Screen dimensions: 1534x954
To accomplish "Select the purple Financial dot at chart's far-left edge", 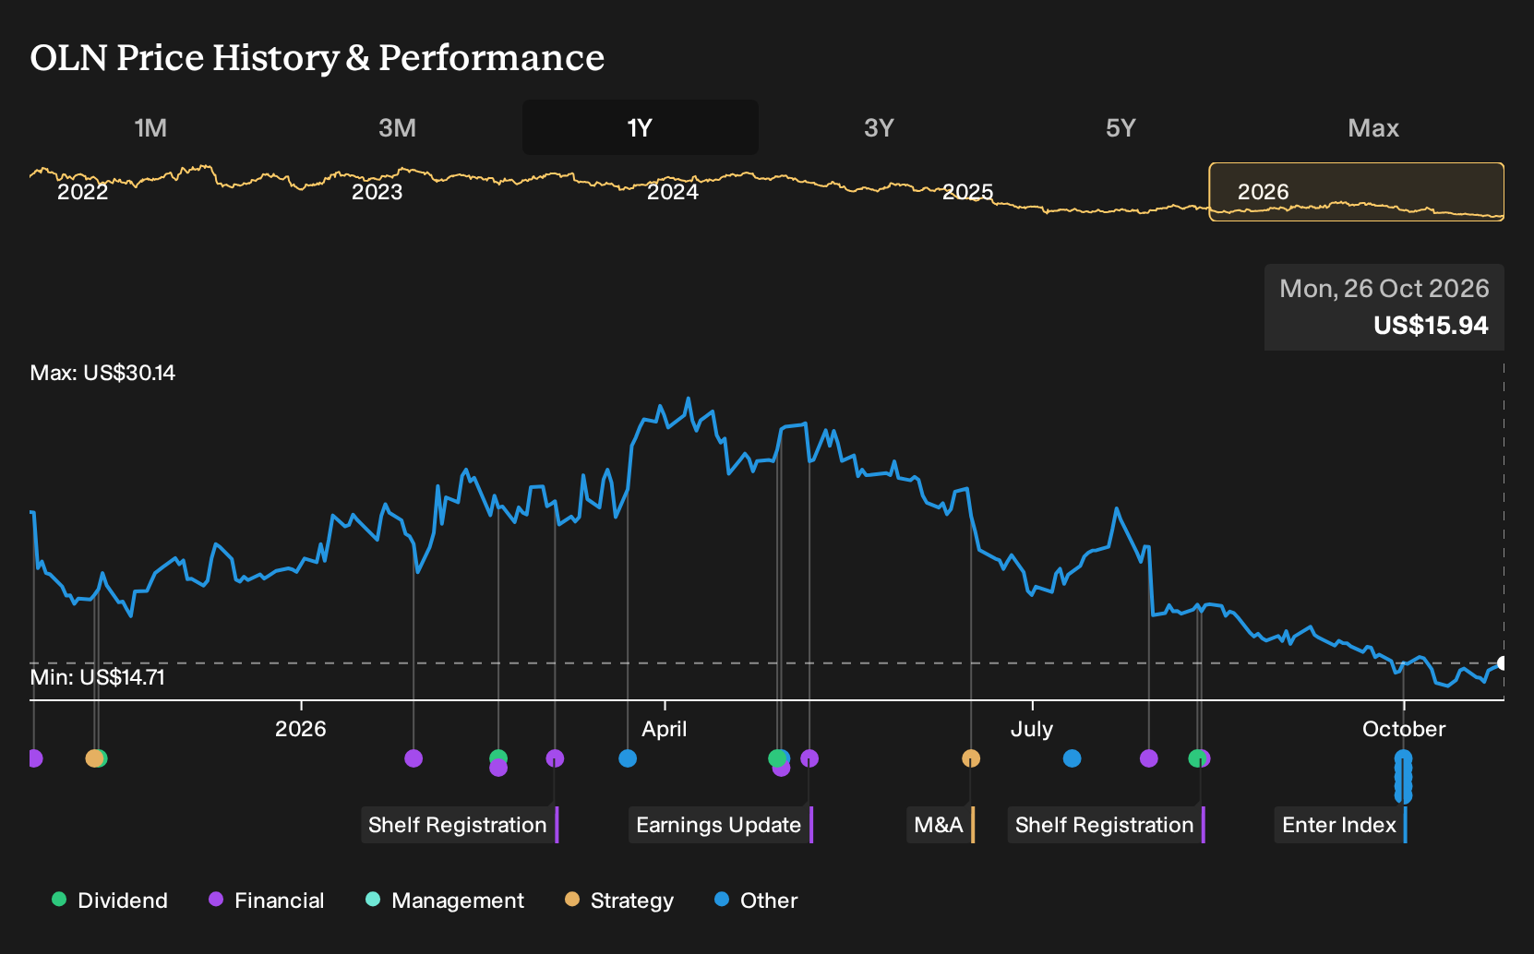I will pyautogui.click(x=34, y=758).
